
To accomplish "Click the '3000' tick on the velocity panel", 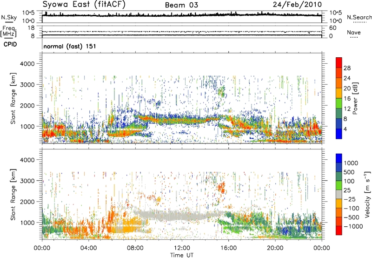I will pyautogui.click(x=27, y=181).
